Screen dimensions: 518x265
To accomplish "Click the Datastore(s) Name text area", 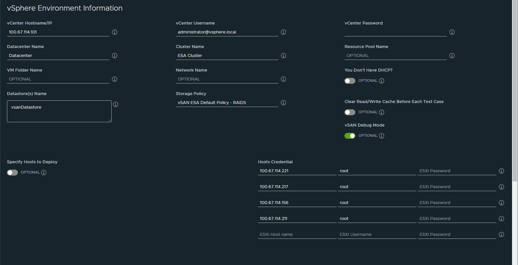I will pyautogui.click(x=59, y=111).
